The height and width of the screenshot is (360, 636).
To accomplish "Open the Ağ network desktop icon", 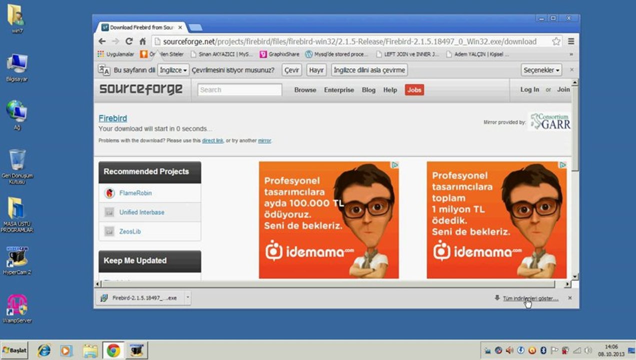I will 17,115.
